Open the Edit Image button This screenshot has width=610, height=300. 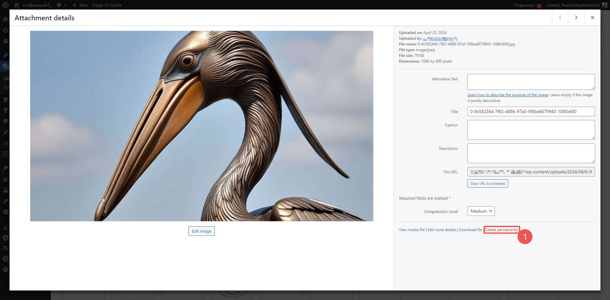point(201,231)
